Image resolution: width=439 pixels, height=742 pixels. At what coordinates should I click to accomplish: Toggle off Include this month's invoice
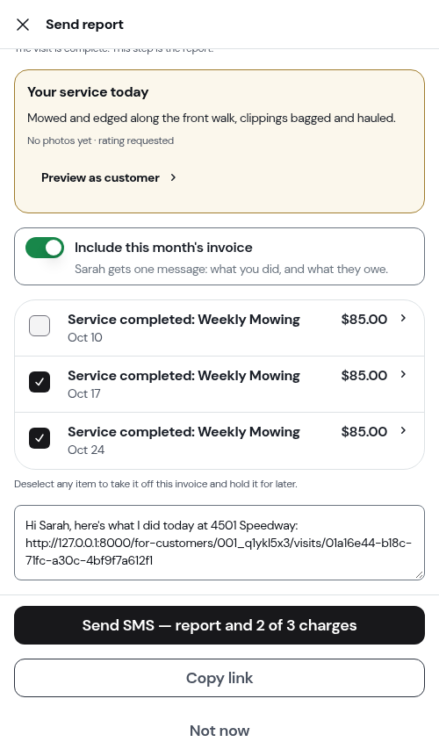45,248
